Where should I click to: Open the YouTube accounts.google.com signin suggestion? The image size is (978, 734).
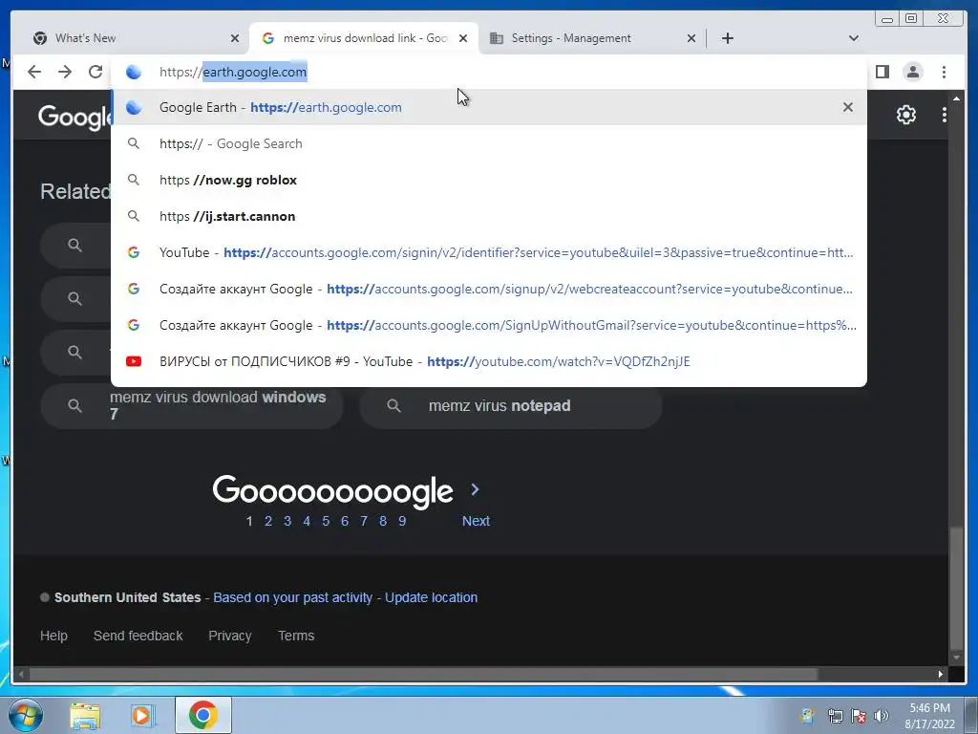click(x=488, y=252)
